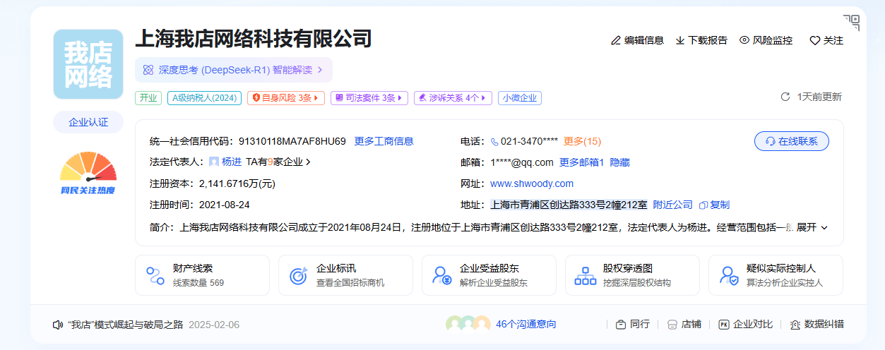Click the company title 上海我店网络科技有限公司
885x350 pixels.
tap(254, 38)
